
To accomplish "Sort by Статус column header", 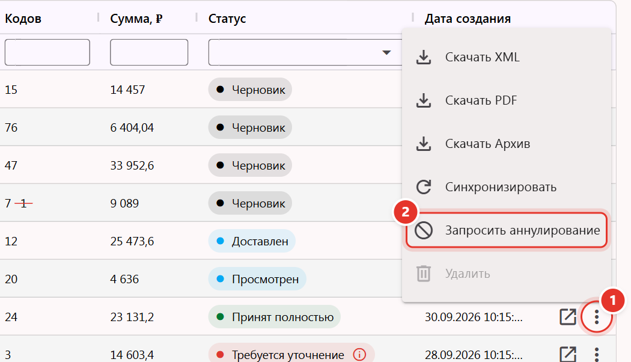I will point(227,19).
